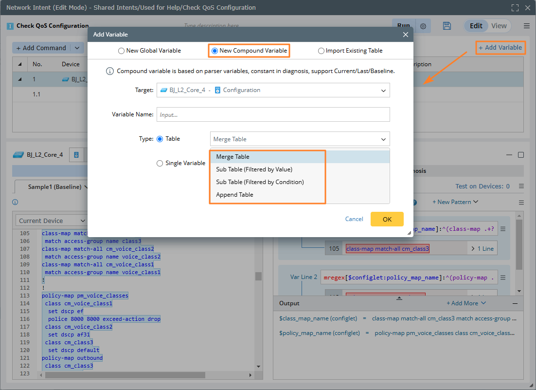Click the Variable Name input field

pyautogui.click(x=273, y=114)
